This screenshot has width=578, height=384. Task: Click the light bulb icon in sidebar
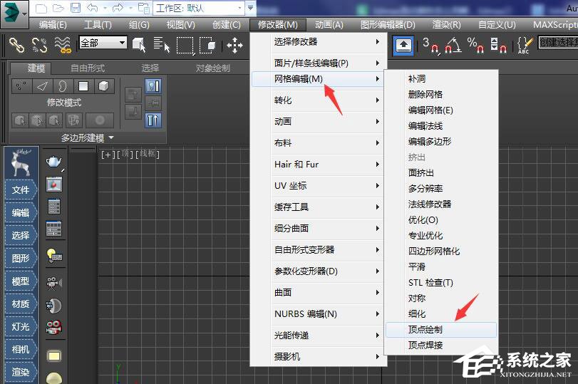(54, 254)
